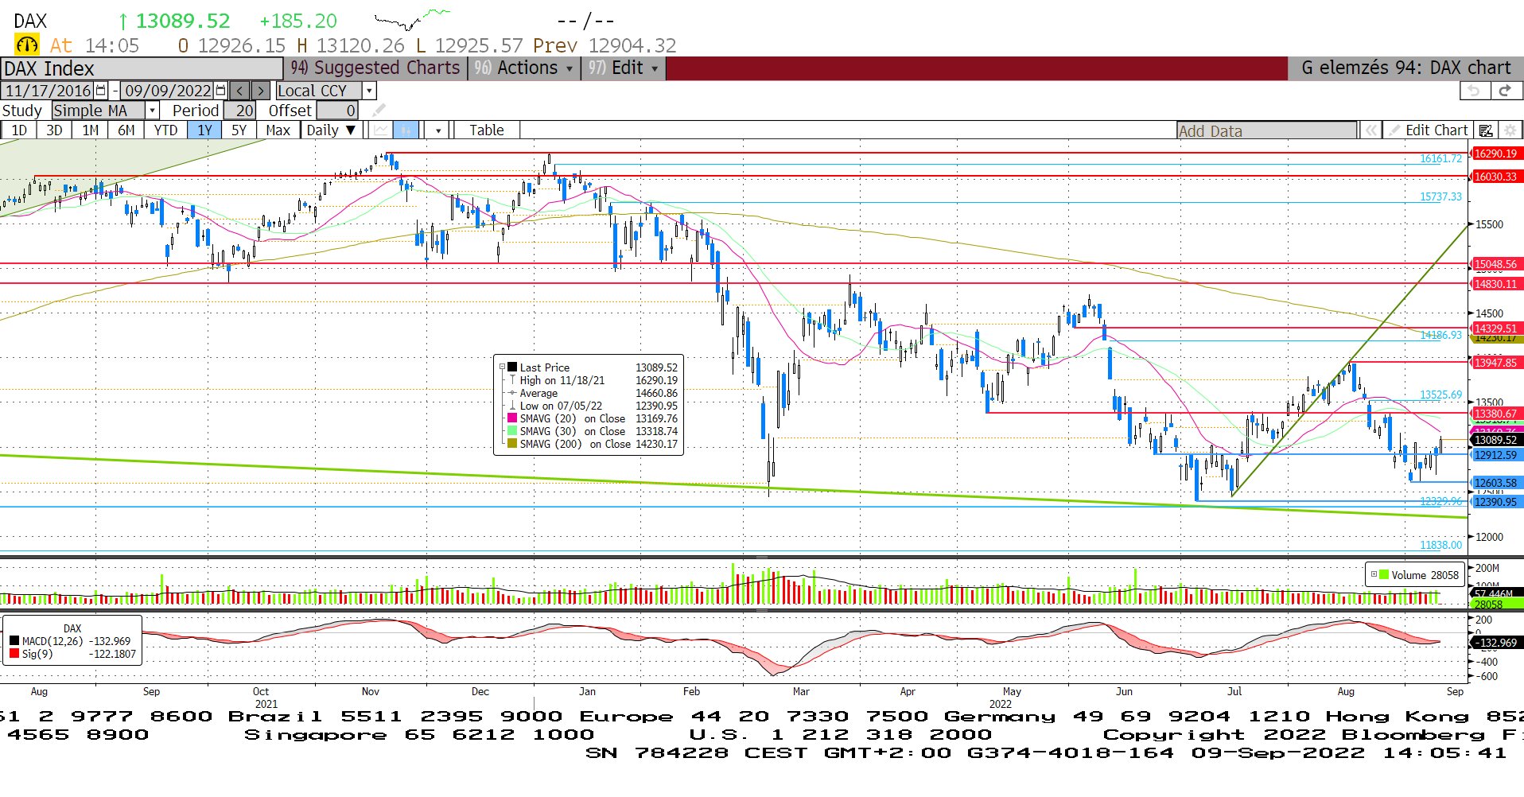
Task: Click the light green SMAVG (30) swatch
Action: pos(513,431)
